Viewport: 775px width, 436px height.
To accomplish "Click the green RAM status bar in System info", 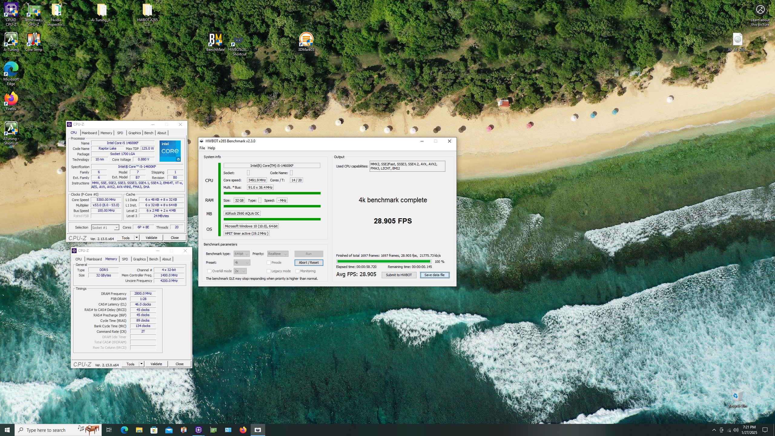I will pos(272,206).
